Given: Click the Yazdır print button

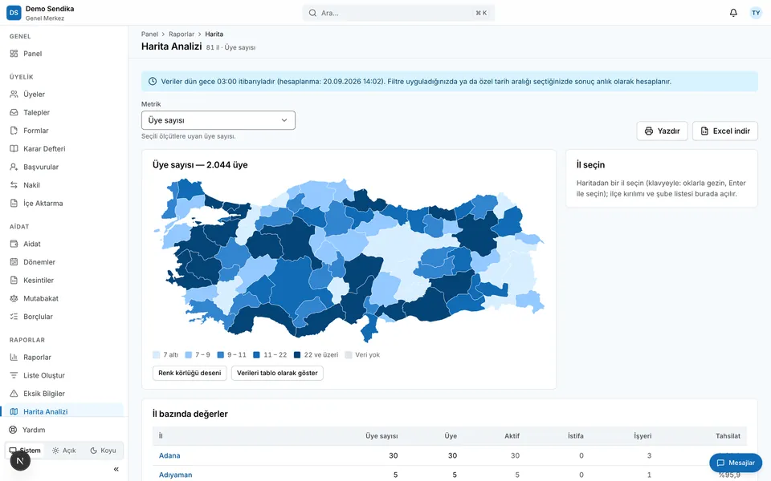Looking at the screenshot, I should [662, 131].
